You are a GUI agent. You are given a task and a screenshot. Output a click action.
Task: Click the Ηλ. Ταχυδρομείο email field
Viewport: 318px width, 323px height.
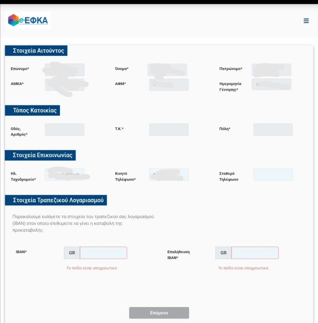(64, 174)
